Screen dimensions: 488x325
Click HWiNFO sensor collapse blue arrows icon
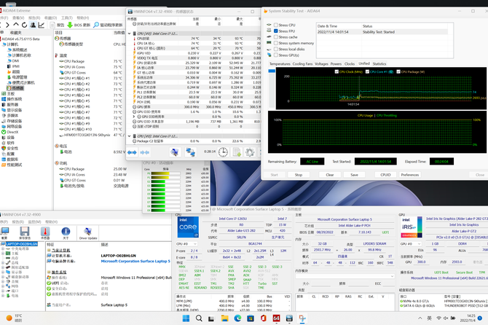[145, 152]
